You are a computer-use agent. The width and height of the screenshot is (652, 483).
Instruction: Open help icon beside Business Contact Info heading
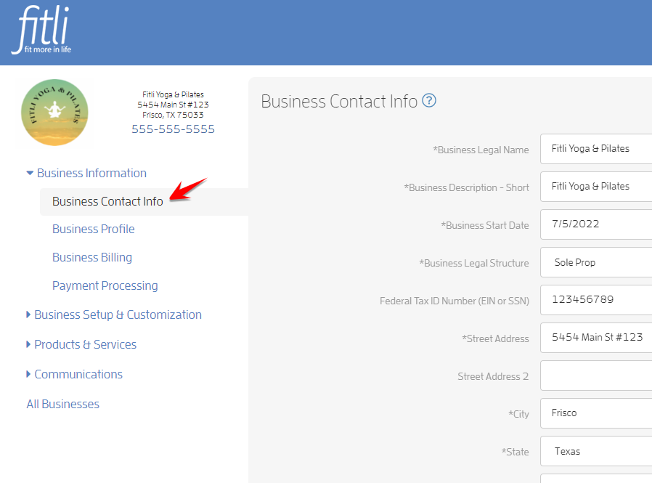point(429,101)
